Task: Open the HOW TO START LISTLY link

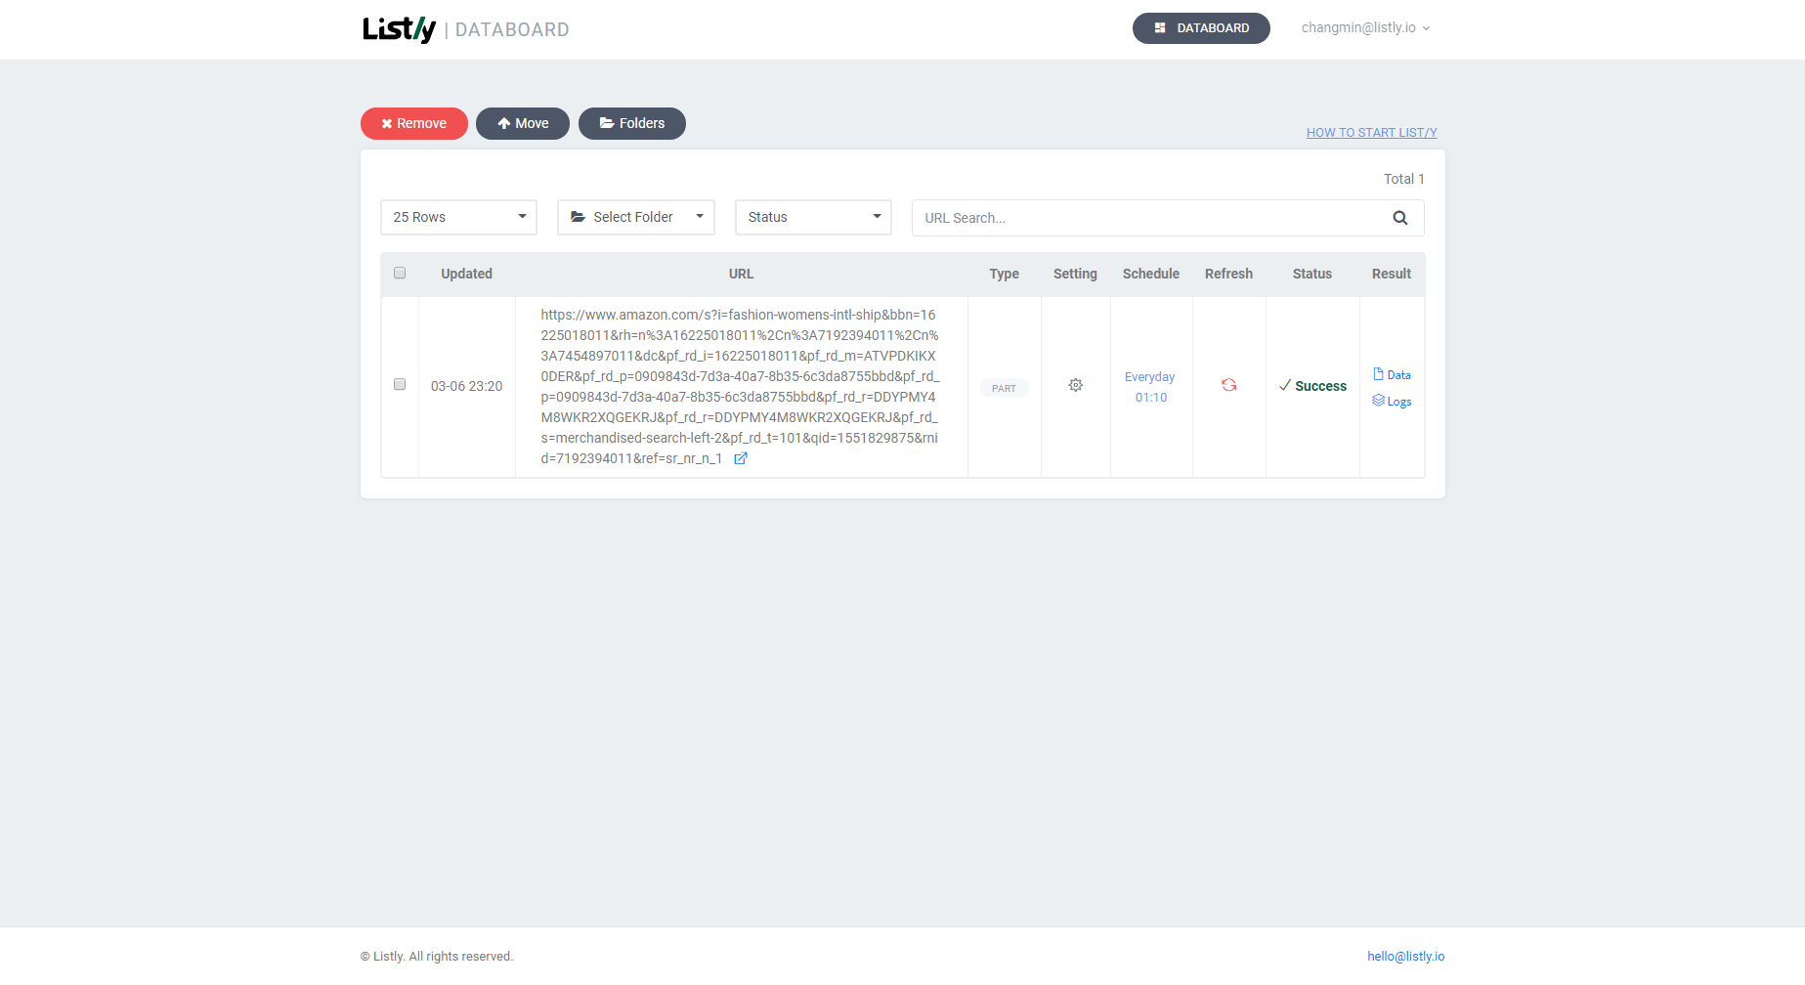Action: [1371, 133]
